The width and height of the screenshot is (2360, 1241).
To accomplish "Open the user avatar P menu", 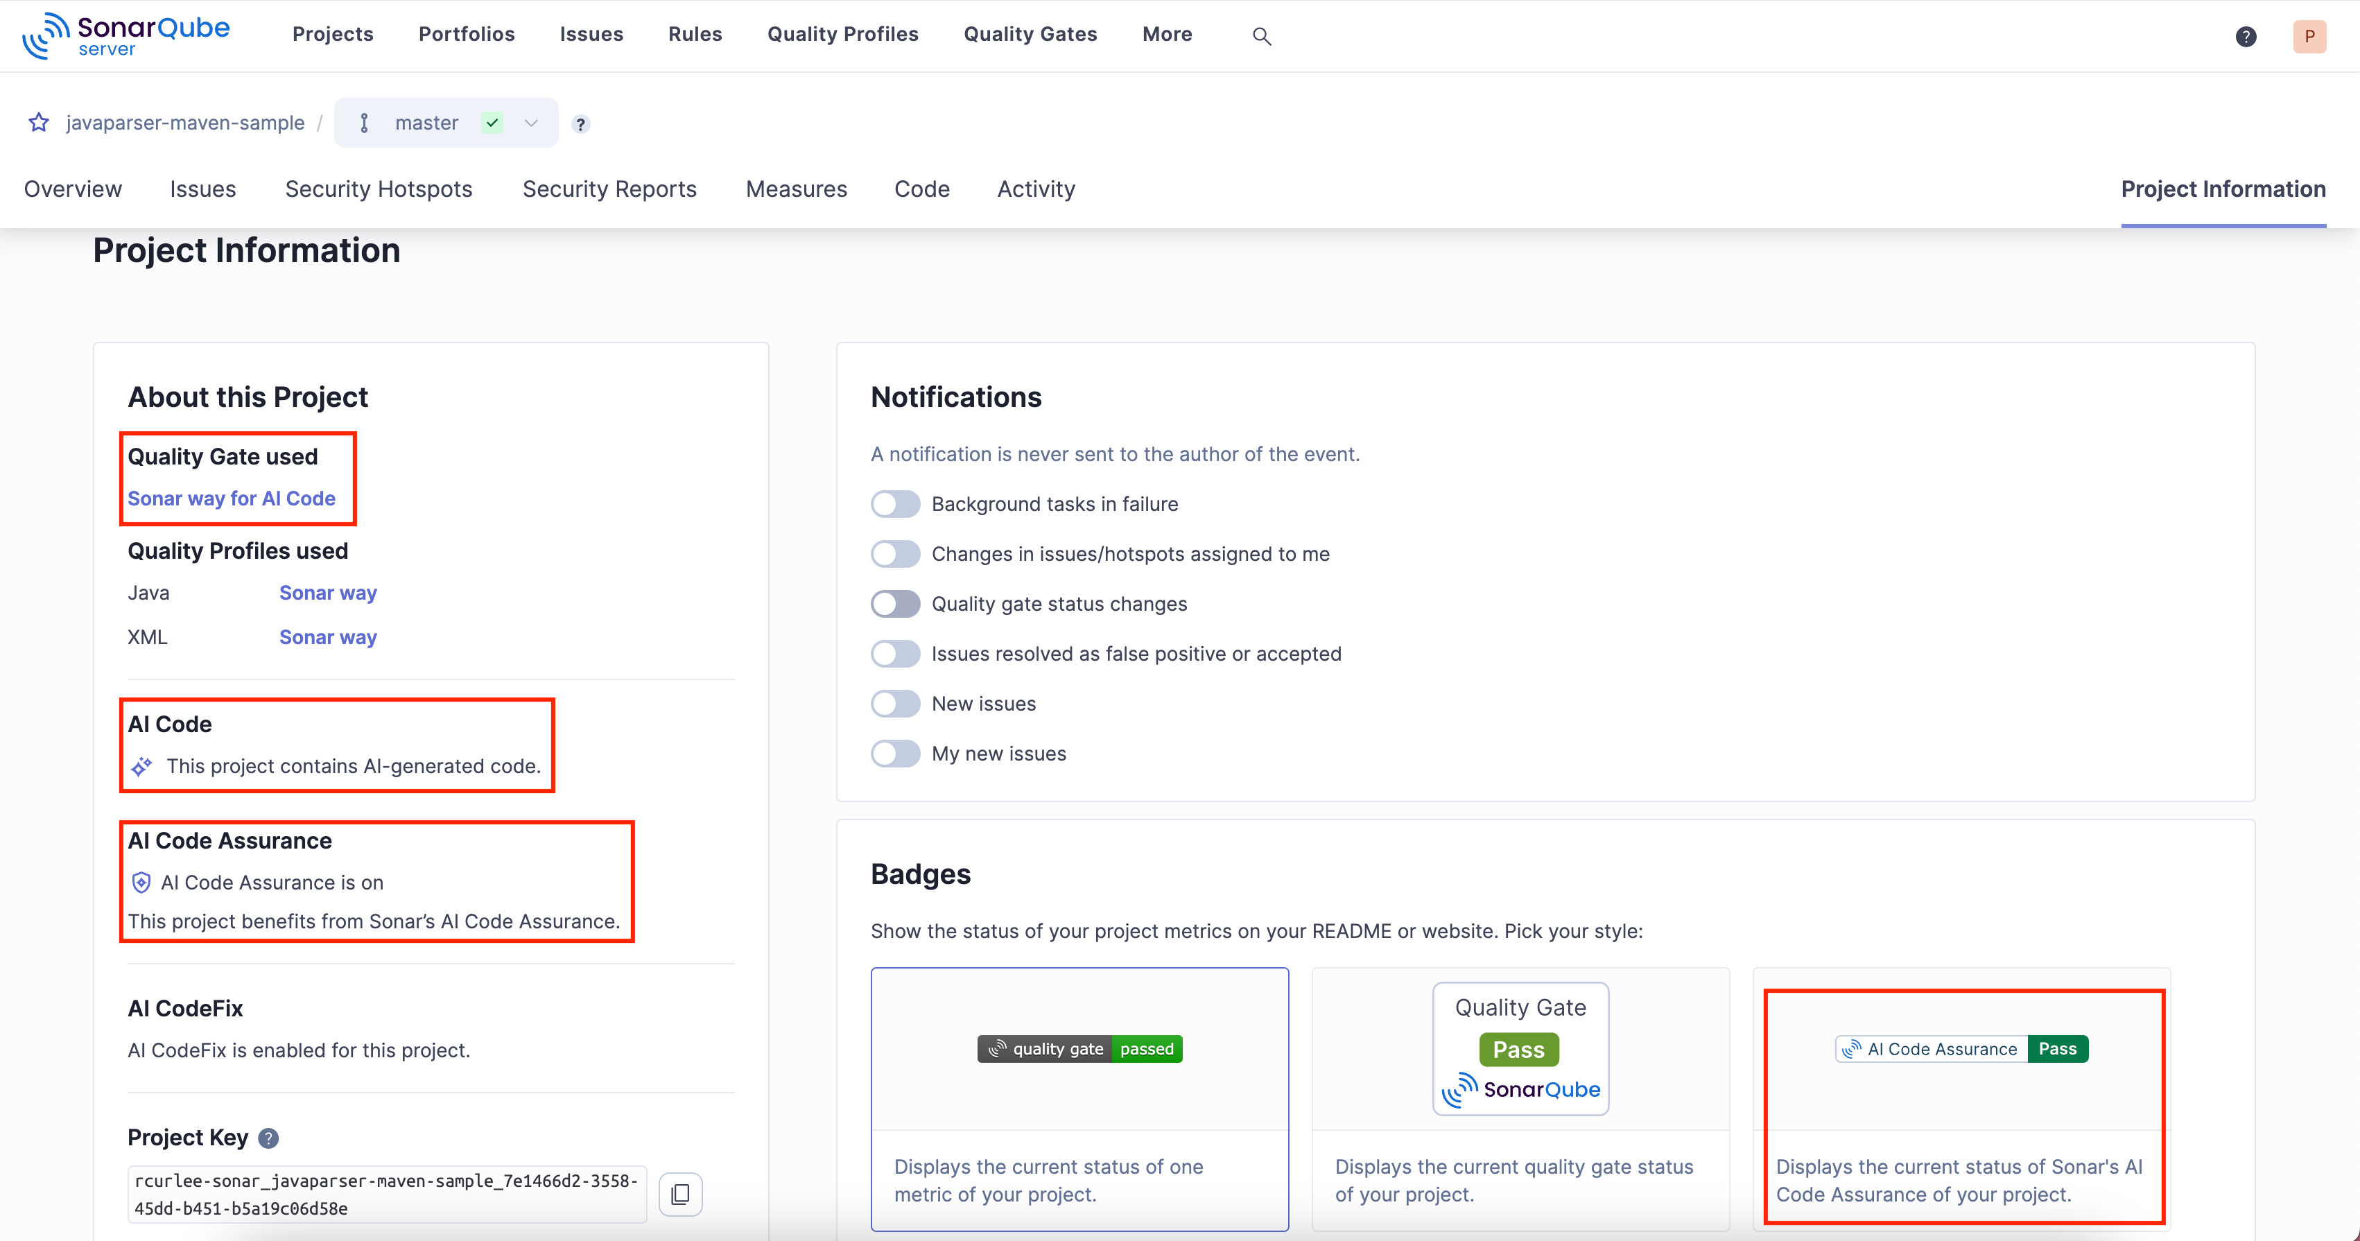I will click(x=2309, y=37).
